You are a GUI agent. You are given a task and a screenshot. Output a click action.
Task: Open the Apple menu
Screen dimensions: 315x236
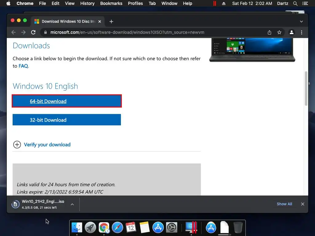(x=8, y=3)
